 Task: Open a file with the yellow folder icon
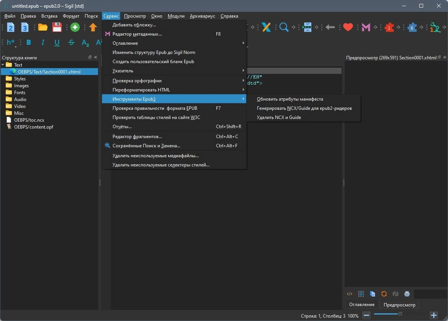43,28
